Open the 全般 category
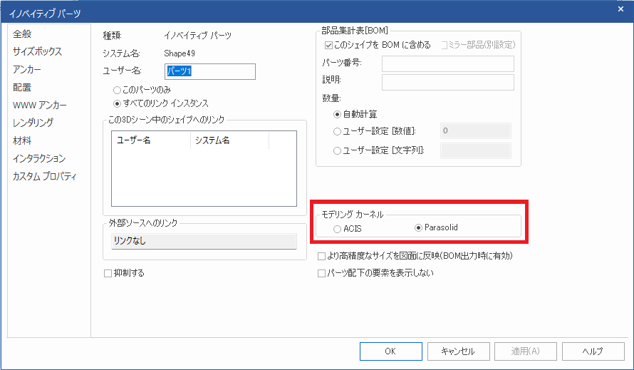 (22, 34)
